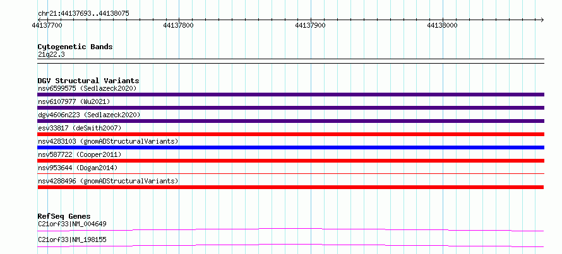
Task: Click the purple bar under nsv6107977
Action: tap(290, 108)
